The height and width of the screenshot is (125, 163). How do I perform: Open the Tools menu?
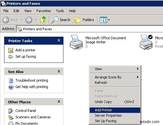click(x=60, y=11)
